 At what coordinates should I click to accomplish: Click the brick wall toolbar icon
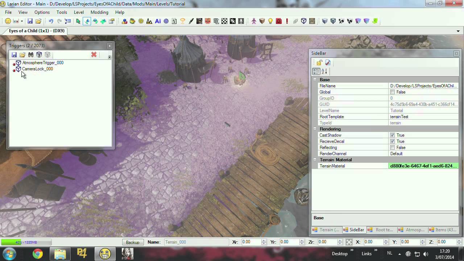(312, 21)
